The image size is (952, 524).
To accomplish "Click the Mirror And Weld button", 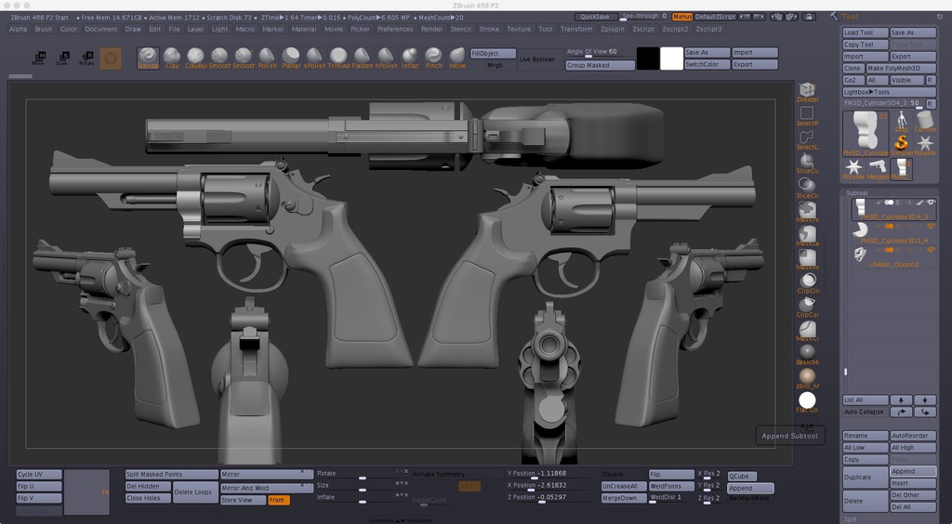I will coord(266,488).
